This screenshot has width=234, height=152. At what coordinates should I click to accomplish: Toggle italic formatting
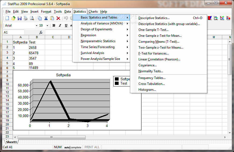pos(60,26)
